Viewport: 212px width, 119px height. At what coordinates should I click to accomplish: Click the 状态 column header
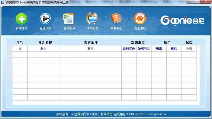189,42
